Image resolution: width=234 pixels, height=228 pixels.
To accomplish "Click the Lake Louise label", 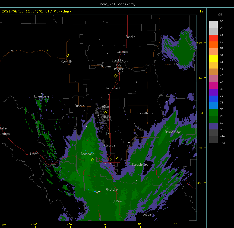I will click(5, 131).
